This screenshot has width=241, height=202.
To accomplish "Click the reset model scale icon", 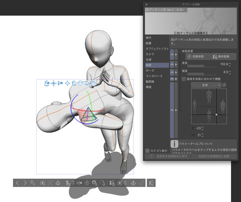I will coord(94,183).
